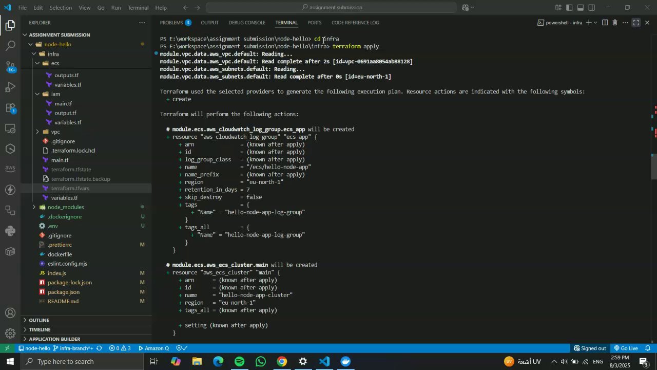The width and height of the screenshot is (657, 370).
Task: Close the terminal panel with X
Action: pyautogui.click(x=647, y=23)
